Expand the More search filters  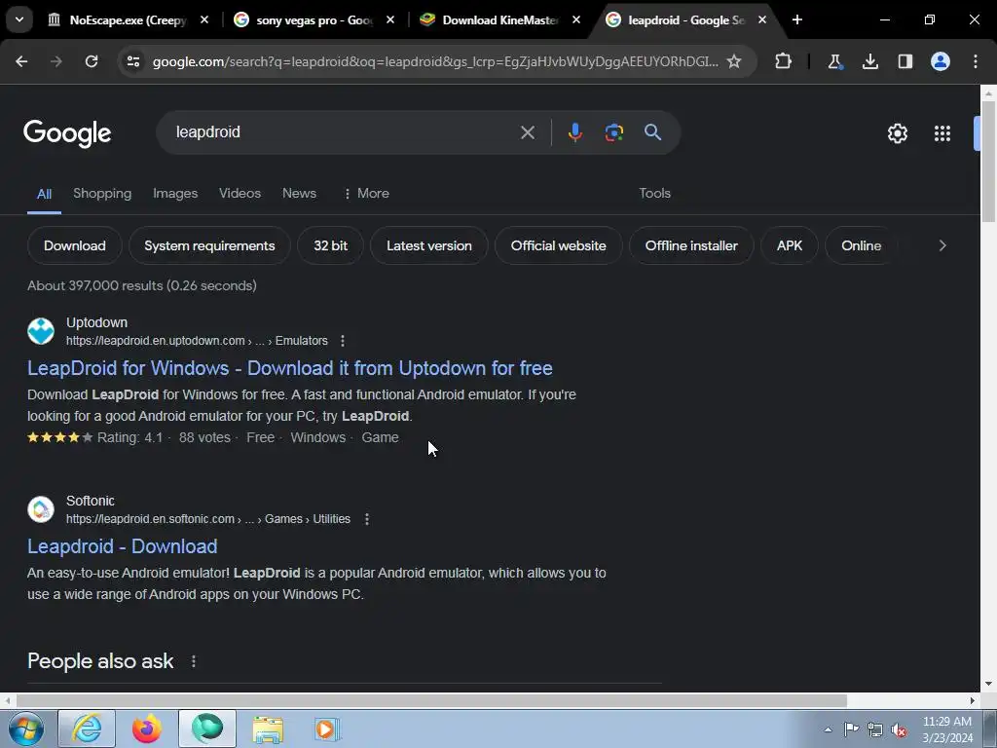click(366, 194)
